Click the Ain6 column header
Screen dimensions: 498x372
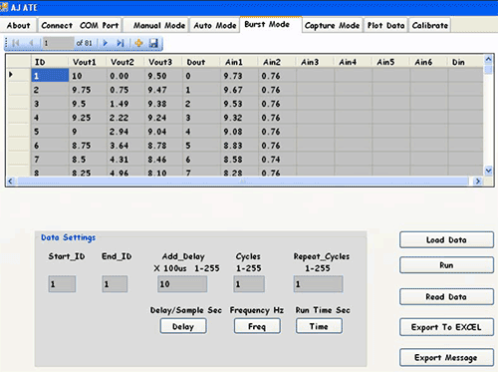point(428,62)
